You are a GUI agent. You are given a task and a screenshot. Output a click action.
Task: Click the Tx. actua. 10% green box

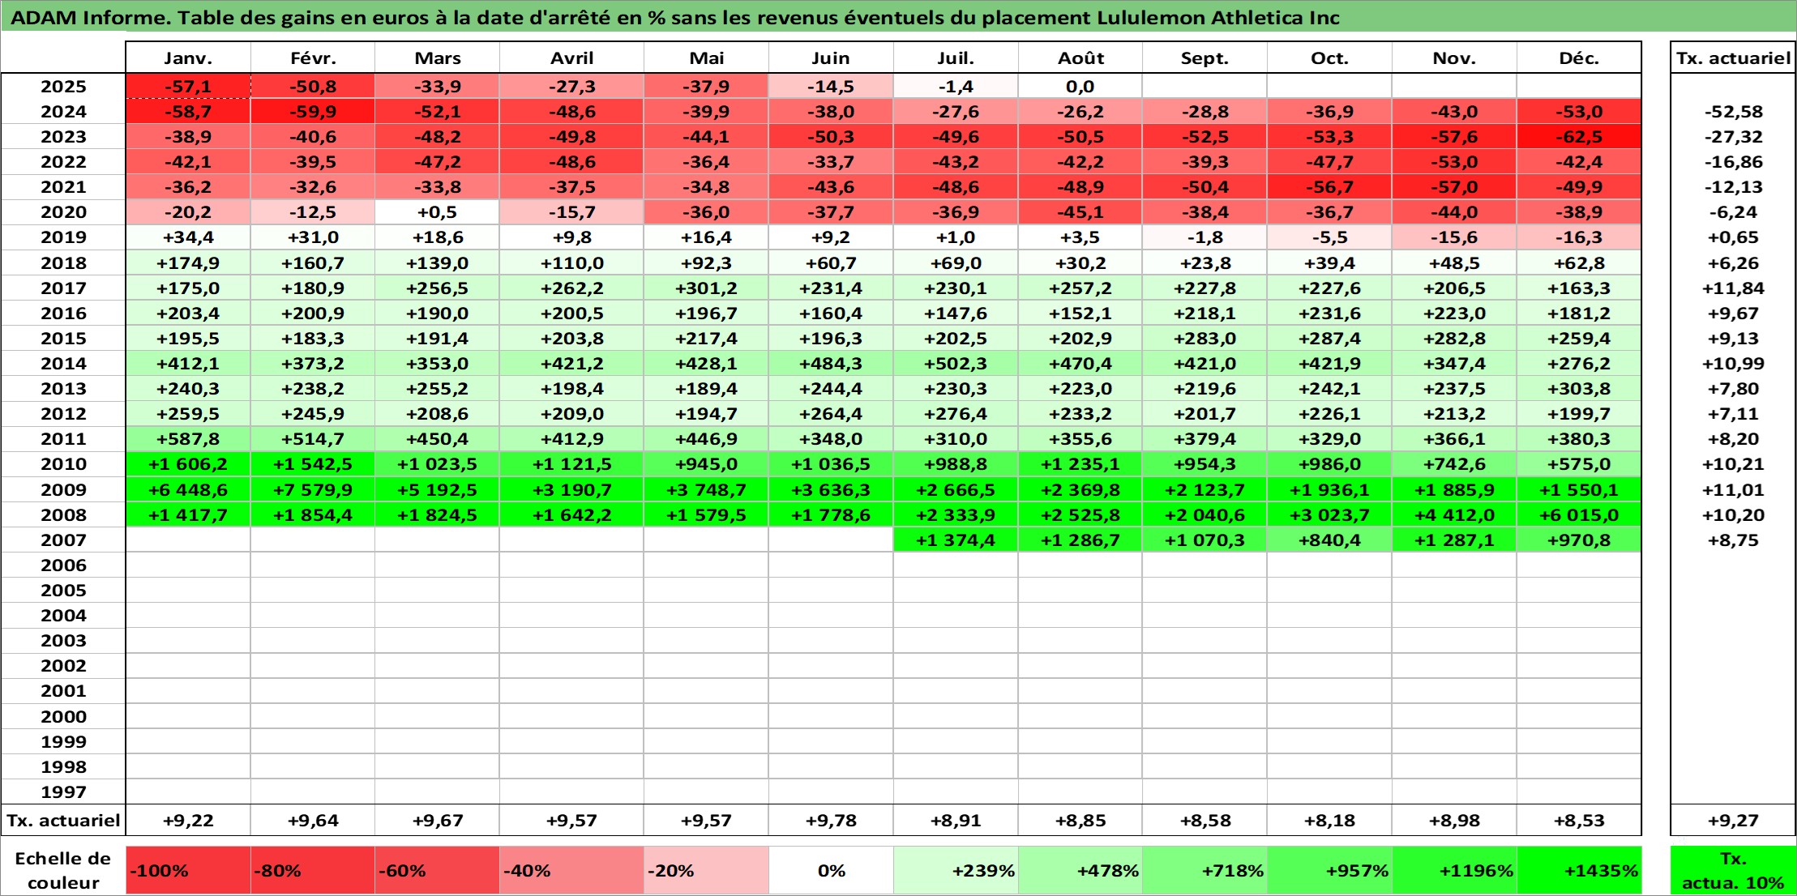coord(1733,870)
